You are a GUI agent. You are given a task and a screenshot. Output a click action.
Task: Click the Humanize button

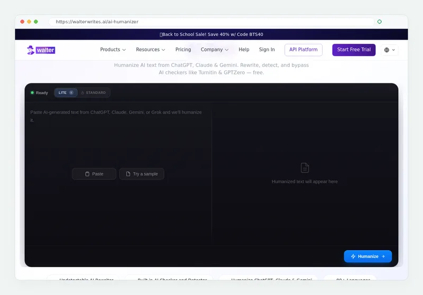pyautogui.click(x=367, y=256)
